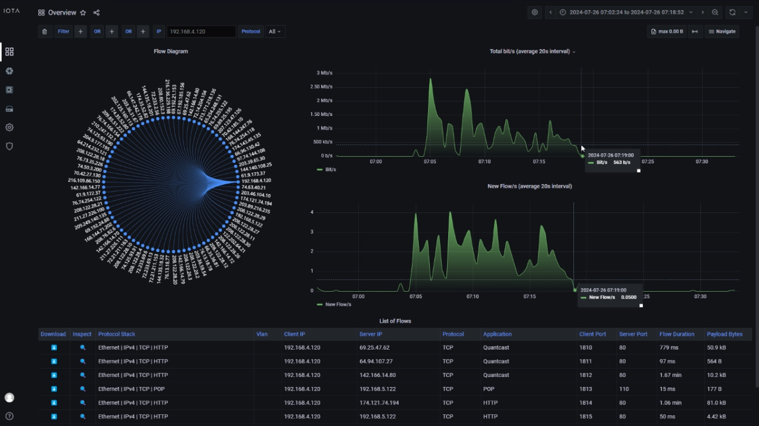Viewport: 759px width, 426px height.
Task: Toggle the Bit/s series legend
Action: tap(330, 169)
